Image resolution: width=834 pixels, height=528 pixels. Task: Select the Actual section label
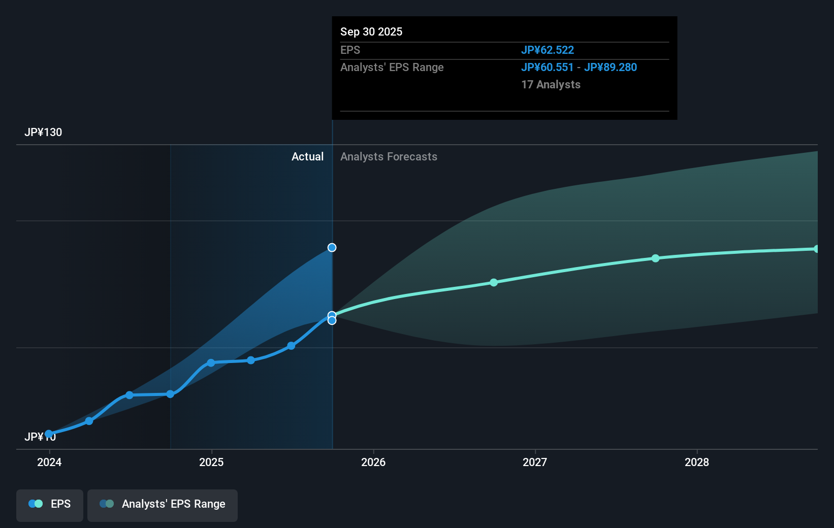point(308,156)
